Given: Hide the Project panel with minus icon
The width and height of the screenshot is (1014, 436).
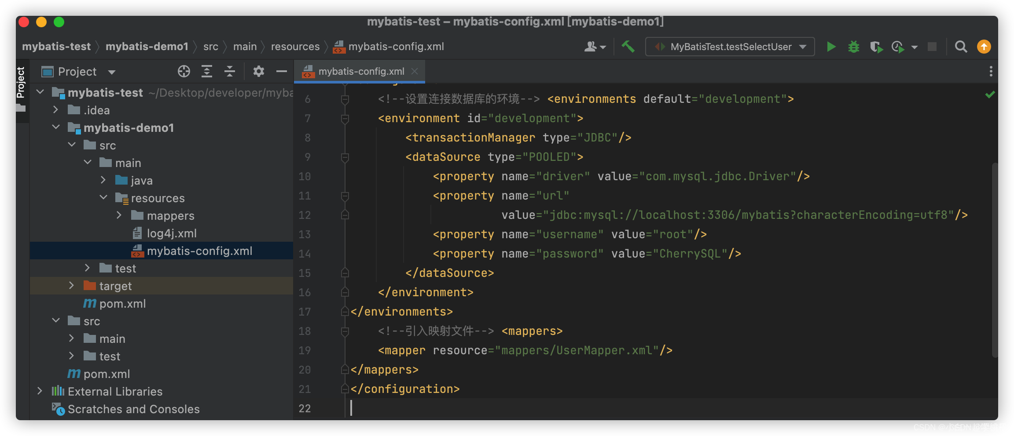Looking at the screenshot, I should tap(282, 71).
